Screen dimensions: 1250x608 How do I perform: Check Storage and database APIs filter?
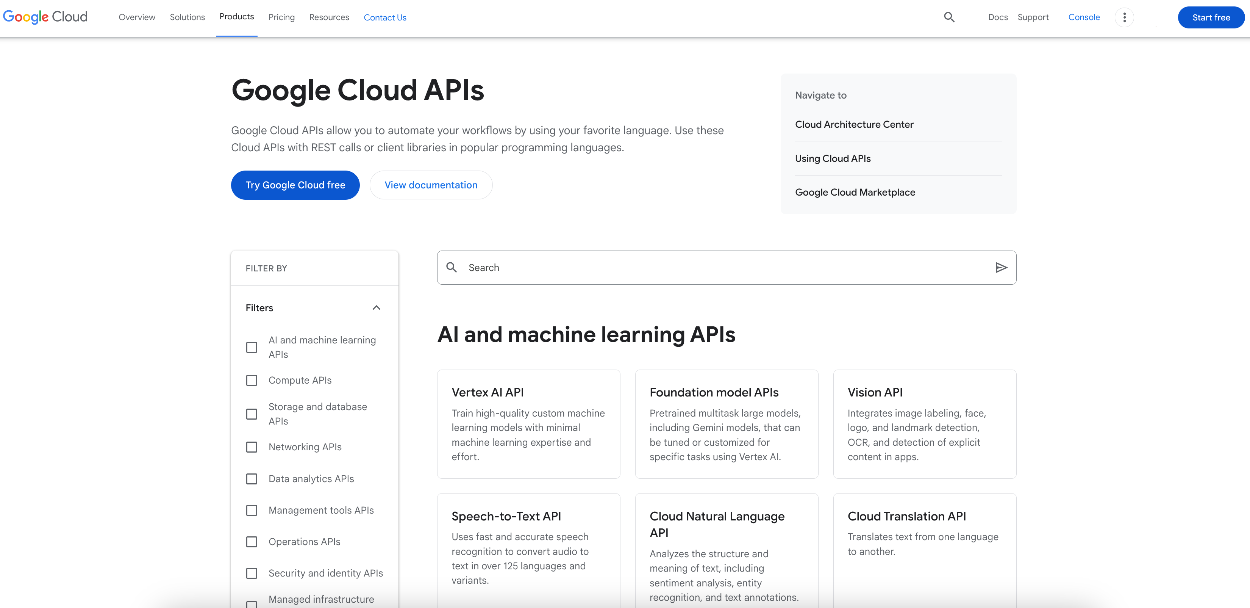[252, 414]
